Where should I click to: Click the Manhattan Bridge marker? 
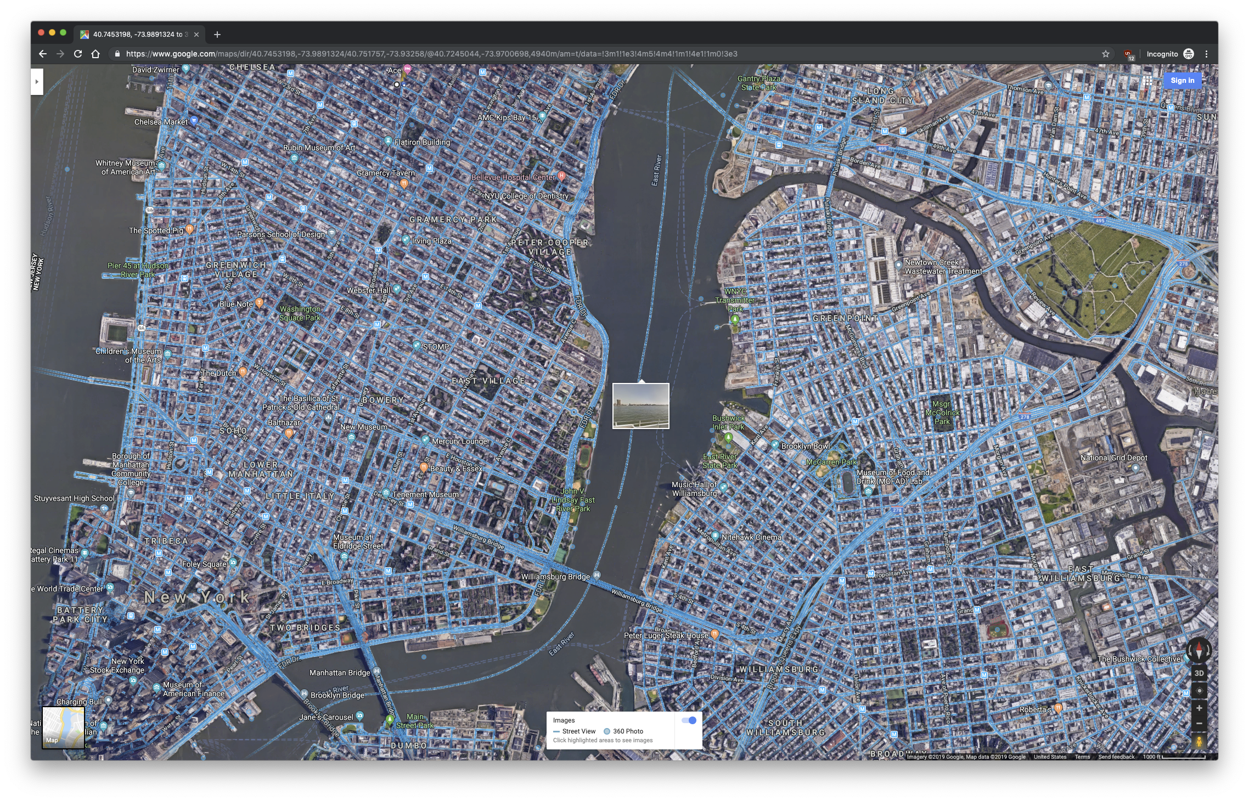[376, 672]
